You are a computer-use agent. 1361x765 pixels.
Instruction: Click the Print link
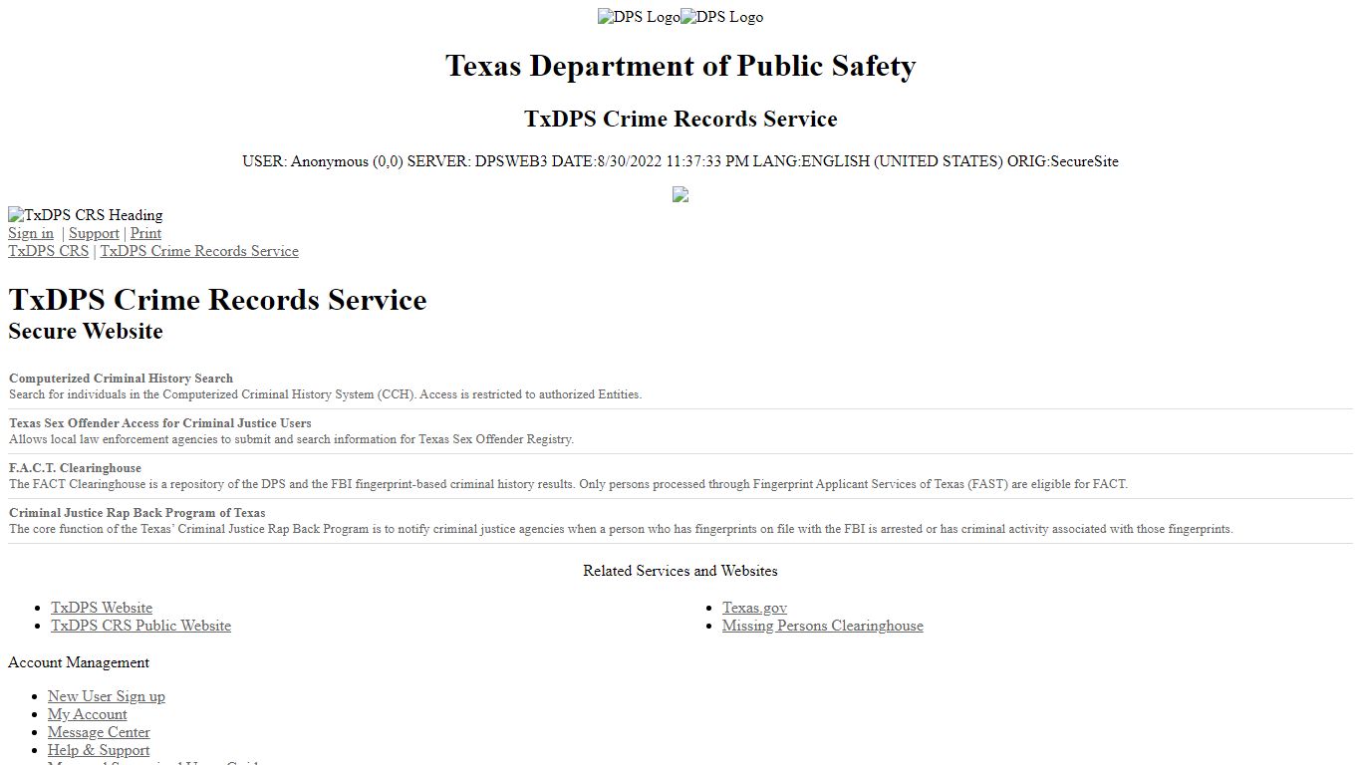(145, 233)
